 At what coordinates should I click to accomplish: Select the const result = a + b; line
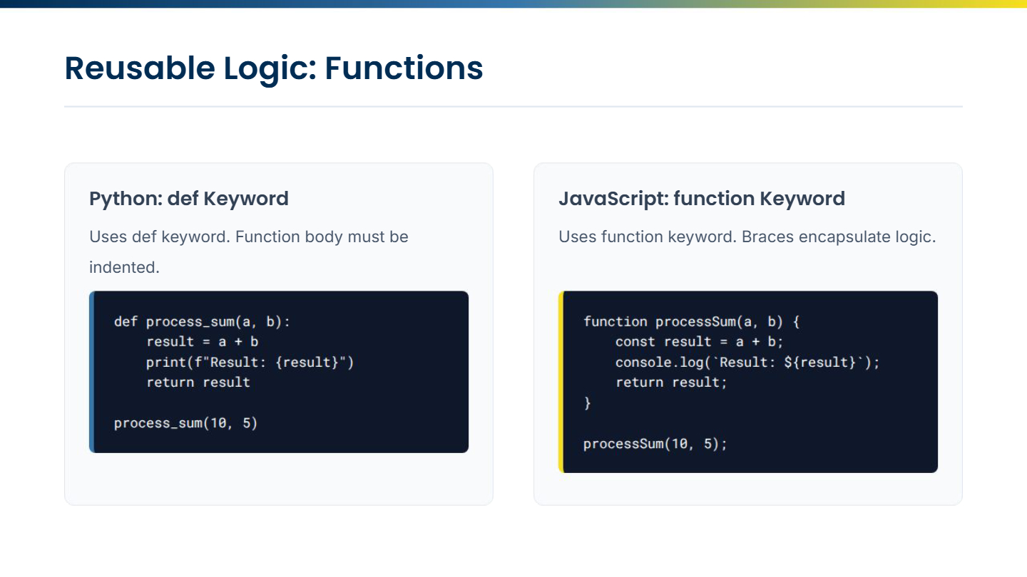point(699,342)
